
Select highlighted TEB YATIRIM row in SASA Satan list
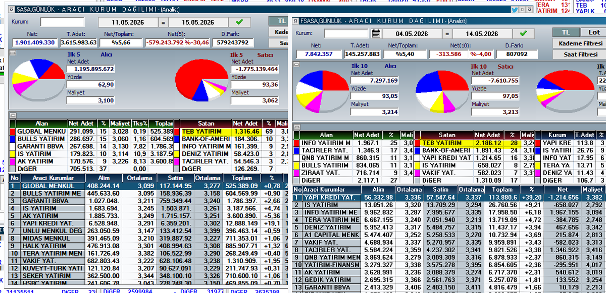tap(228, 131)
